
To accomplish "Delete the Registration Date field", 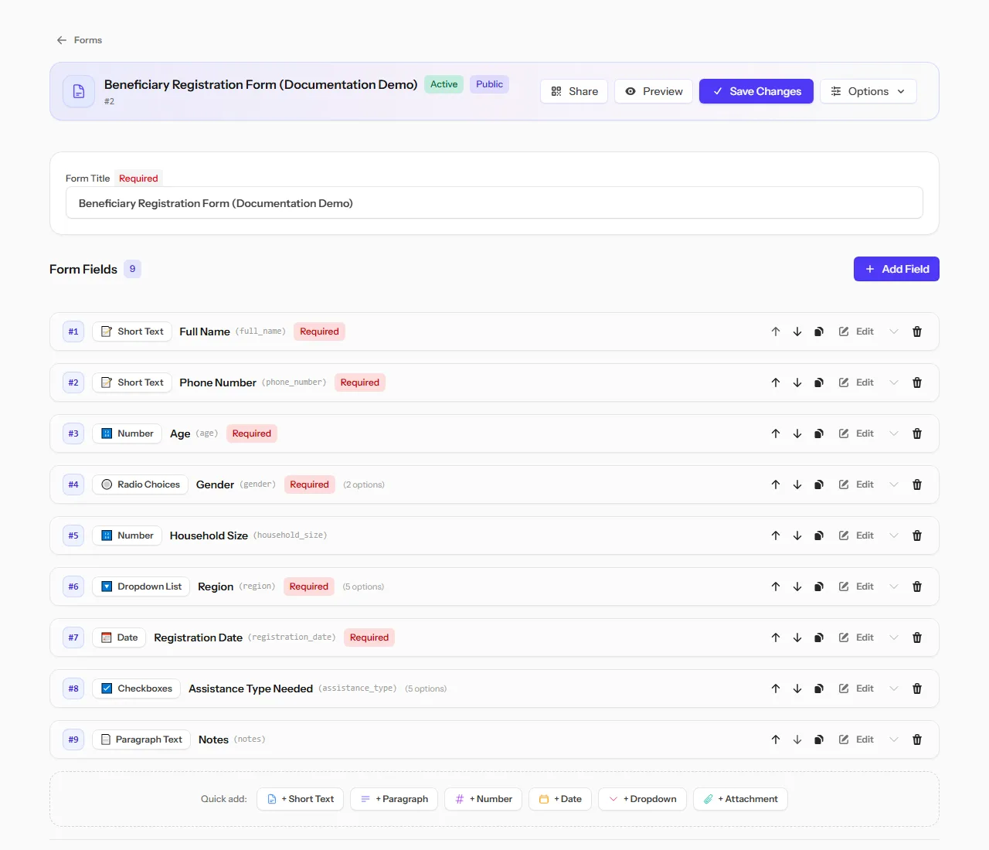I will point(917,637).
